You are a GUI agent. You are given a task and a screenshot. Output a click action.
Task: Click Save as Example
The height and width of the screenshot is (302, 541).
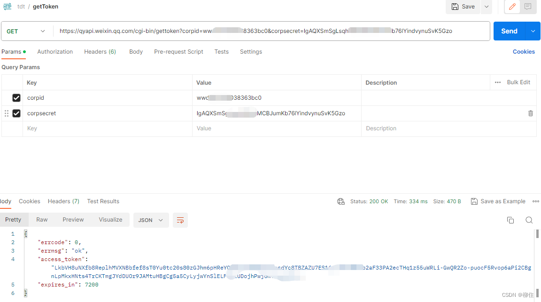(x=498, y=201)
